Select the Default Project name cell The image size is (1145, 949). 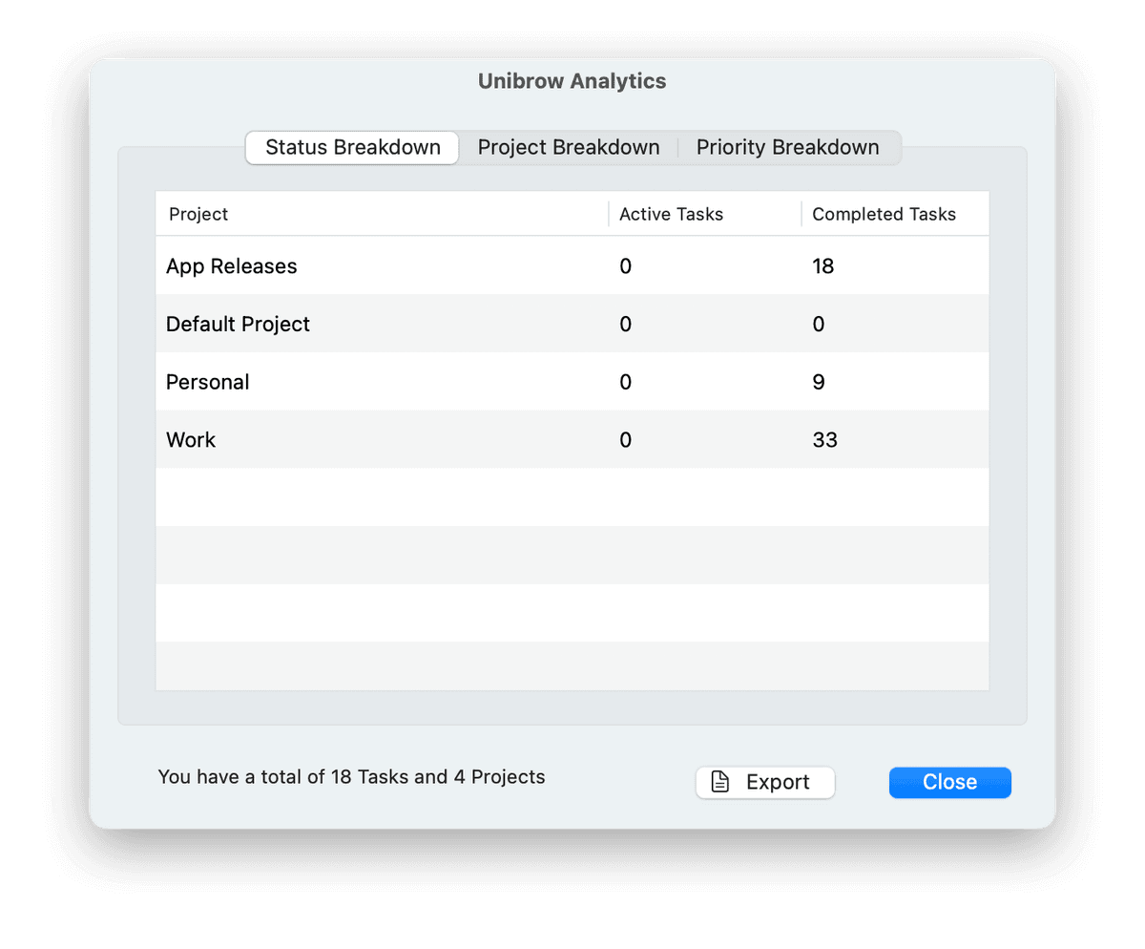[x=238, y=325]
